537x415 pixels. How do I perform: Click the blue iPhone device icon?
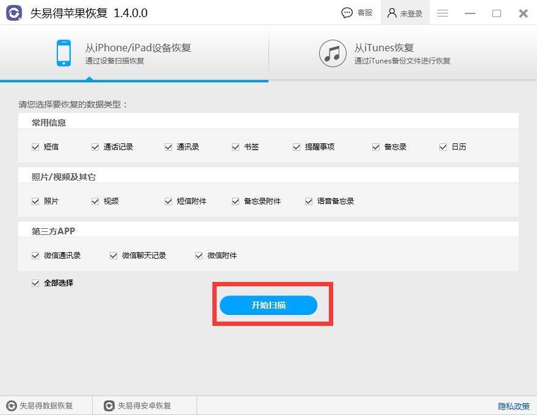(63, 53)
